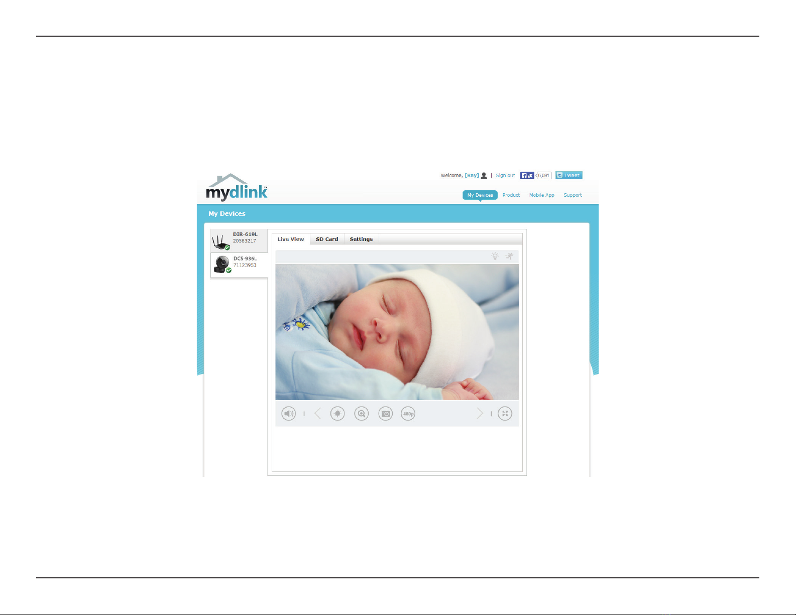Viewport: 796px width, 615px height.
Task: Click the user profile icon beside Ray
Action: pos(484,175)
